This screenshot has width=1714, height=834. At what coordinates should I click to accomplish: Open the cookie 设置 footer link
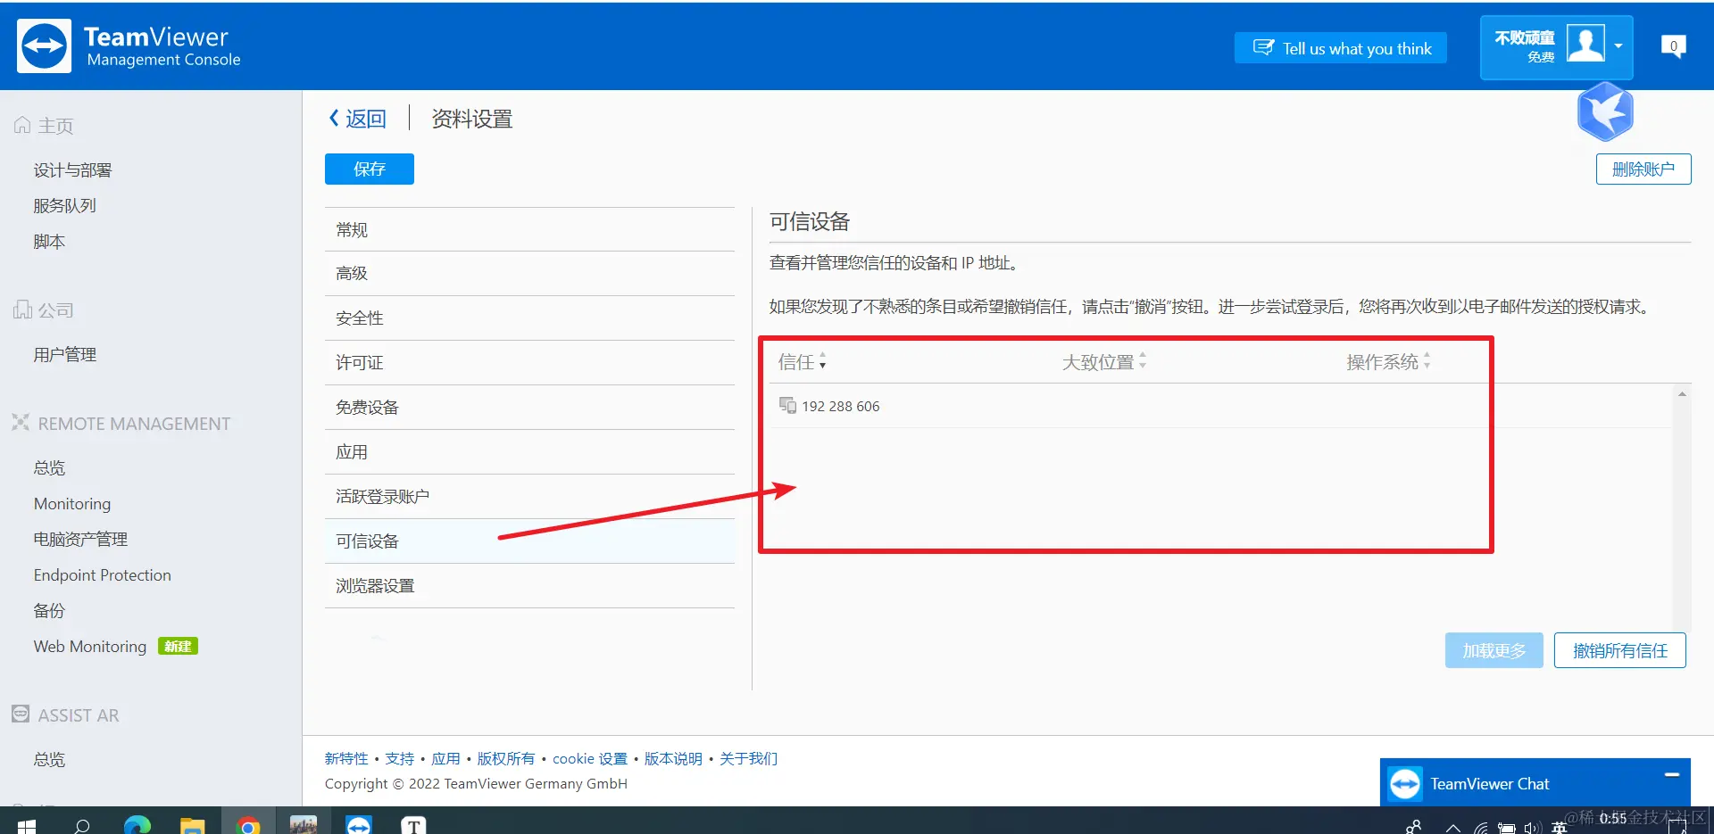589,758
